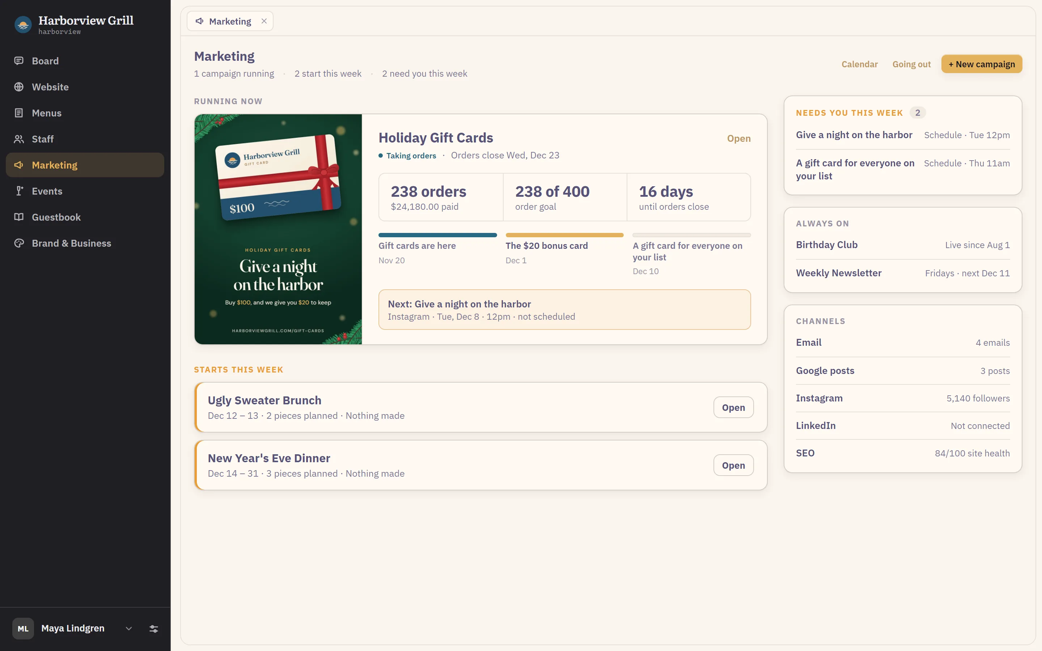
Task: Open the Instagram channel row
Action: pyautogui.click(x=902, y=398)
